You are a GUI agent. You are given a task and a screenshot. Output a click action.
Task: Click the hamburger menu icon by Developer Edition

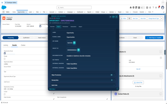pyautogui.click(x=2, y=3)
